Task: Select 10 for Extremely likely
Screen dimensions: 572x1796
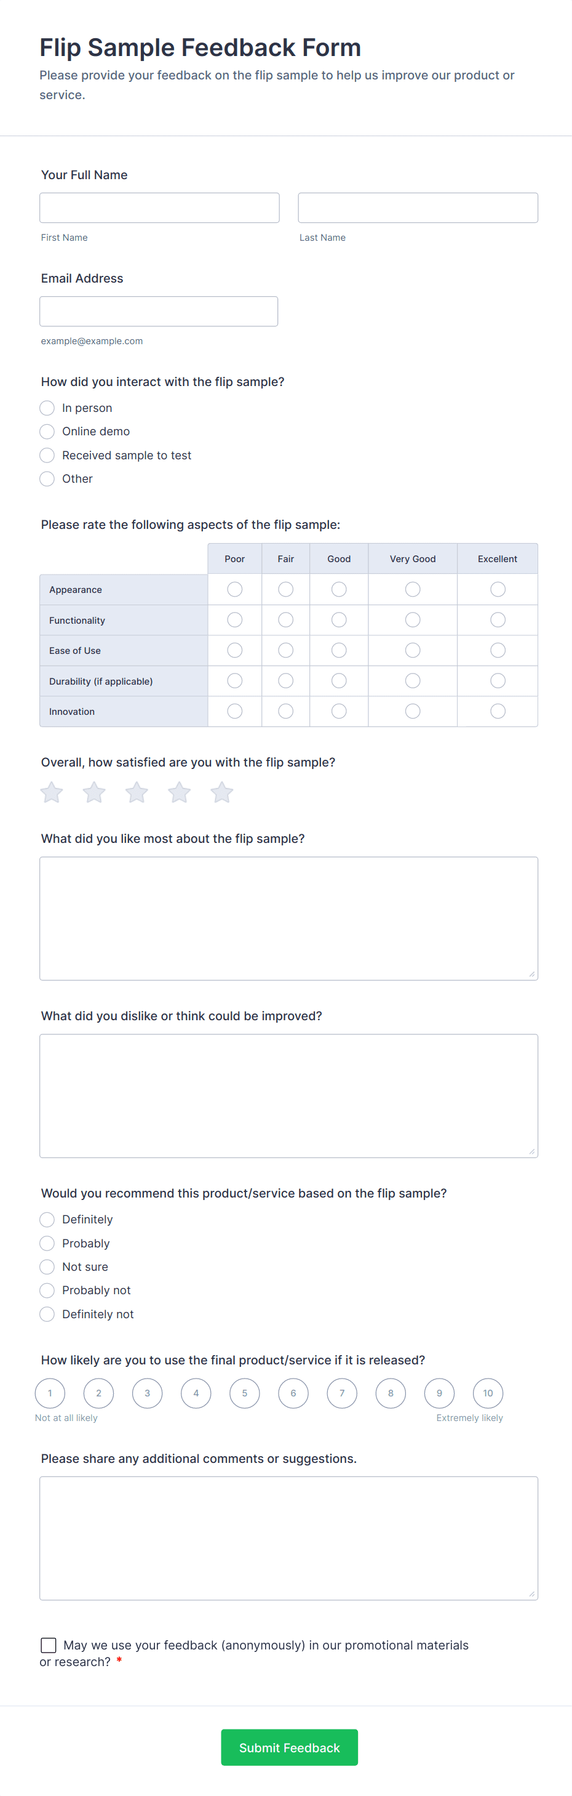Action: point(487,1392)
